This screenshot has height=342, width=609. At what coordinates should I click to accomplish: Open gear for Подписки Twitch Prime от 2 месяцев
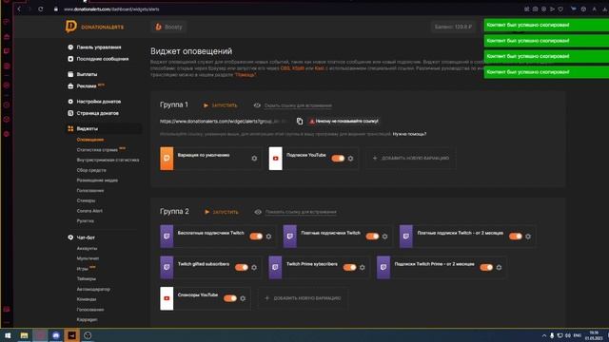coord(499,267)
